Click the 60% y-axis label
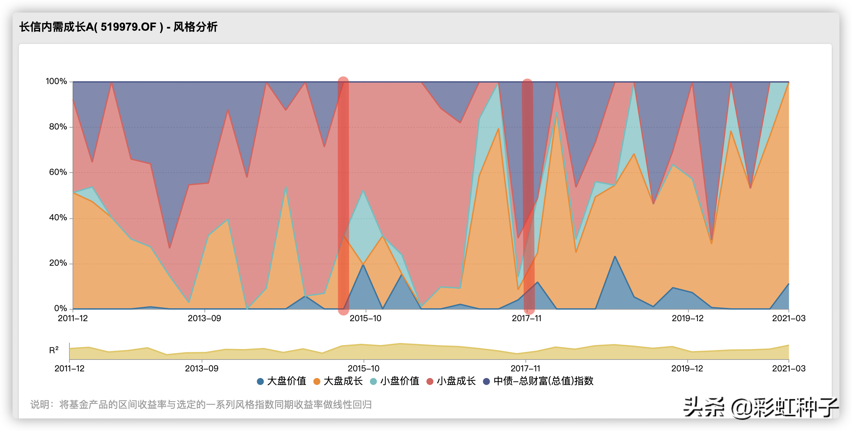The height and width of the screenshot is (431, 852). pyautogui.click(x=58, y=172)
